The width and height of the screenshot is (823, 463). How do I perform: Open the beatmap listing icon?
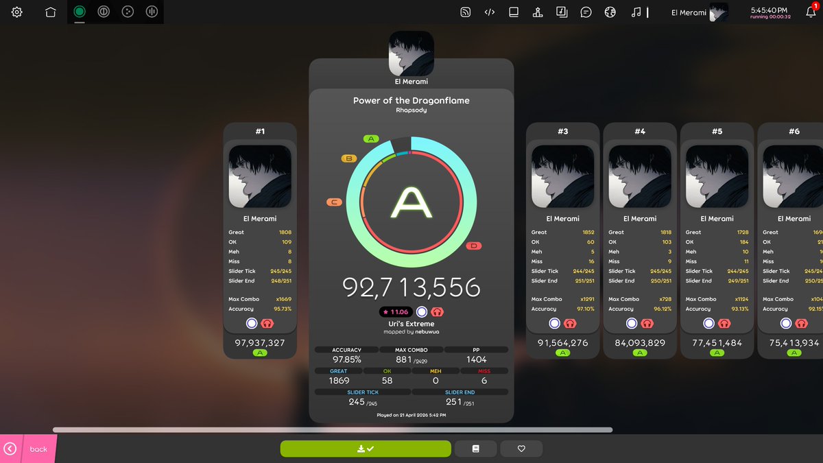point(562,12)
